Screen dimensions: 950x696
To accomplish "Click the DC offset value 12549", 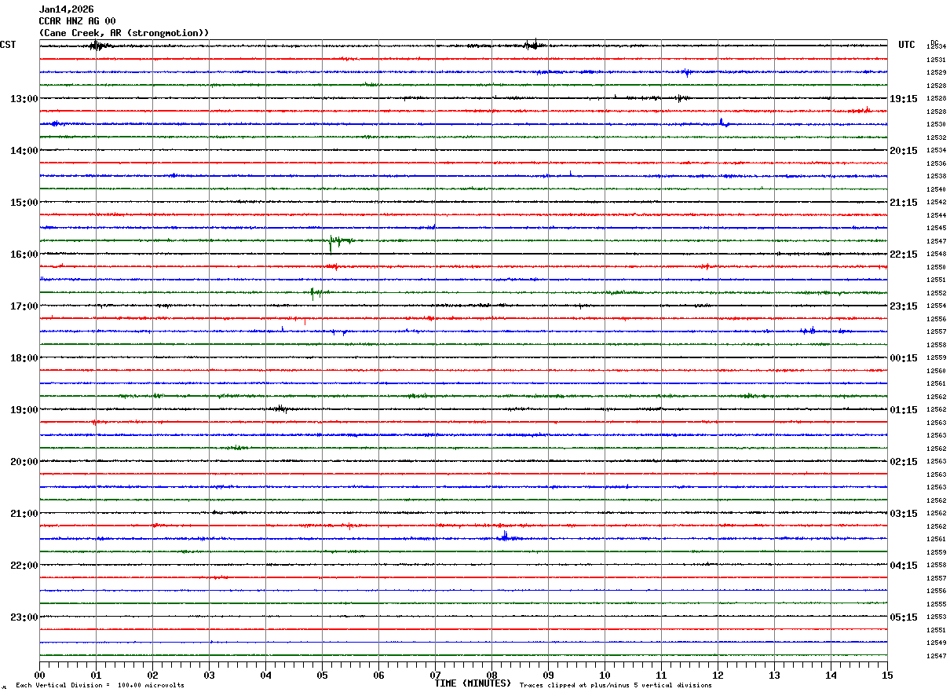I will click(936, 643).
